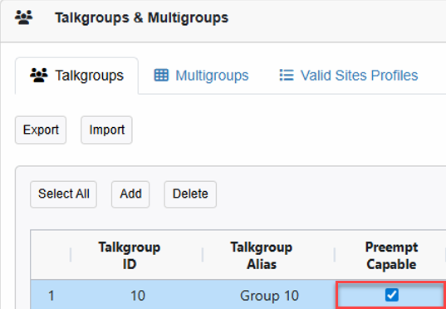This screenshot has width=446, height=309.
Task: Open the Valid Sites Profiles tab label
Action: coord(360,76)
